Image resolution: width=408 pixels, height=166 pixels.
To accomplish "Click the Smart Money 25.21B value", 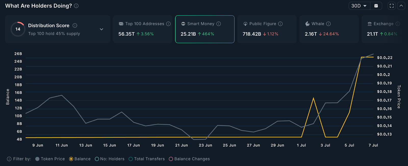I will click(x=188, y=34).
